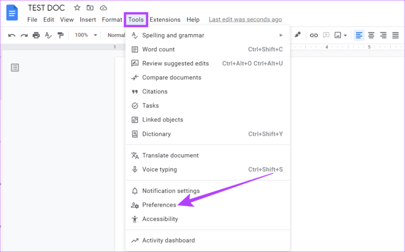This screenshot has height=252, width=405.
Task: Select Preferences from the Tools menu
Action: pos(159,205)
